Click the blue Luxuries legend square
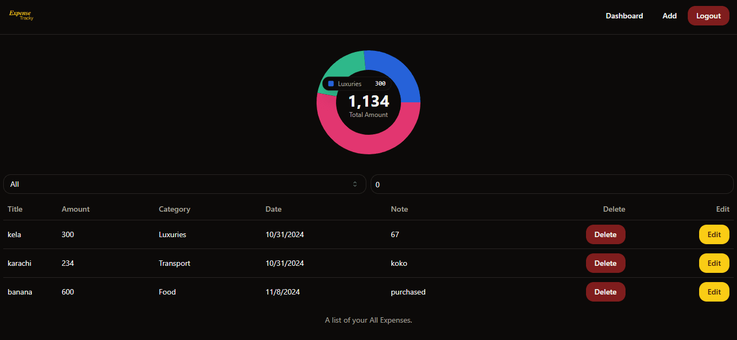The image size is (737, 340). [x=331, y=84]
